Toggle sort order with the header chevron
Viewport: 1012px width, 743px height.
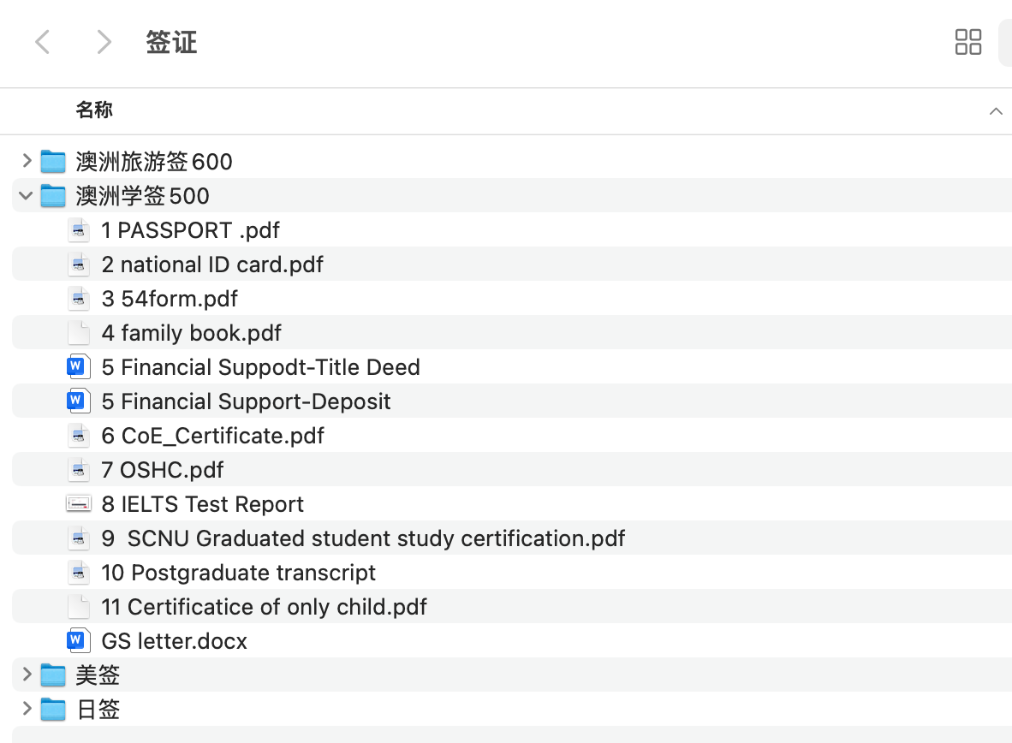(x=995, y=111)
